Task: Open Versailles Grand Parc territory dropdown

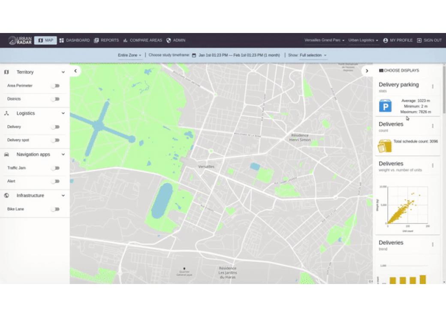Action: point(324,40)
